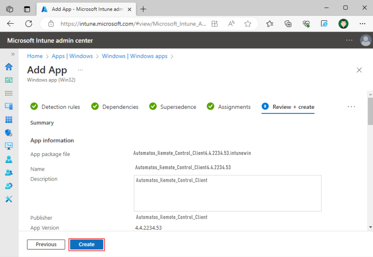Screen dimensions: 373x257
Task: Show more wizard steps via the tab ellipsis
Action: pos(351,107)
